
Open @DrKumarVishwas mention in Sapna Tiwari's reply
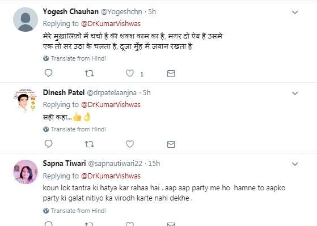point(111,176)
